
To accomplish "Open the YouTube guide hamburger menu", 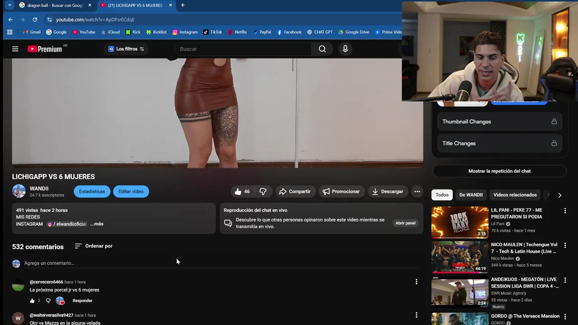I will click(x=15, y=49).
